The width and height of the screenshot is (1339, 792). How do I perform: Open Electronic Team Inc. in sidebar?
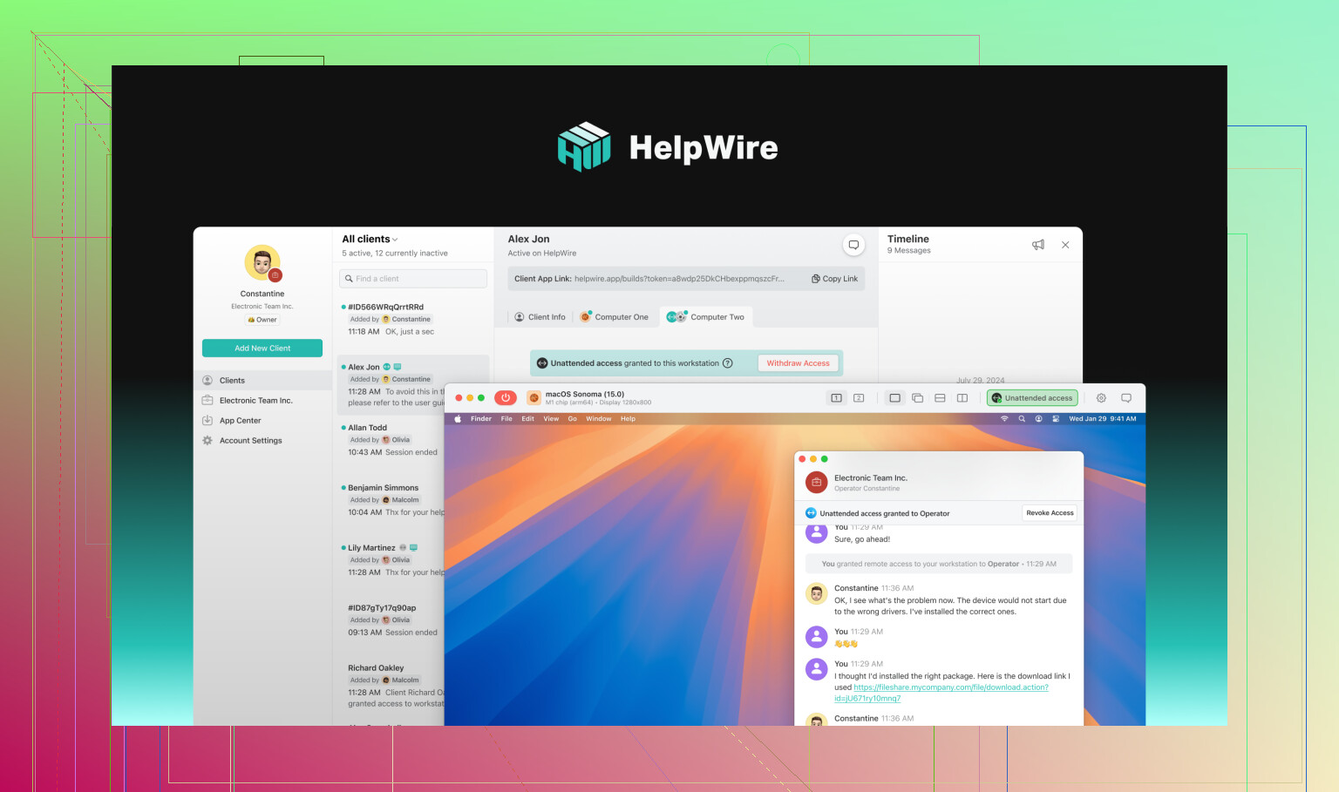262,401
